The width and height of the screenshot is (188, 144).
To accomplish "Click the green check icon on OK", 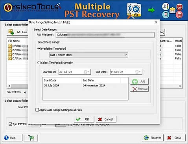I will click(78, 119).
